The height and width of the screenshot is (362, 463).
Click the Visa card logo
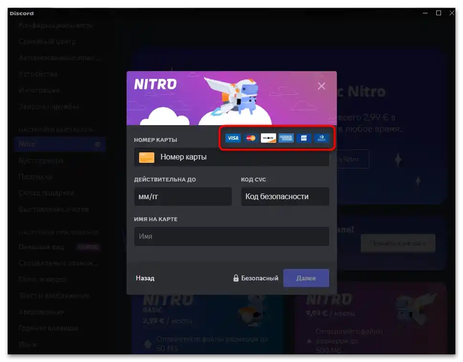233,138
